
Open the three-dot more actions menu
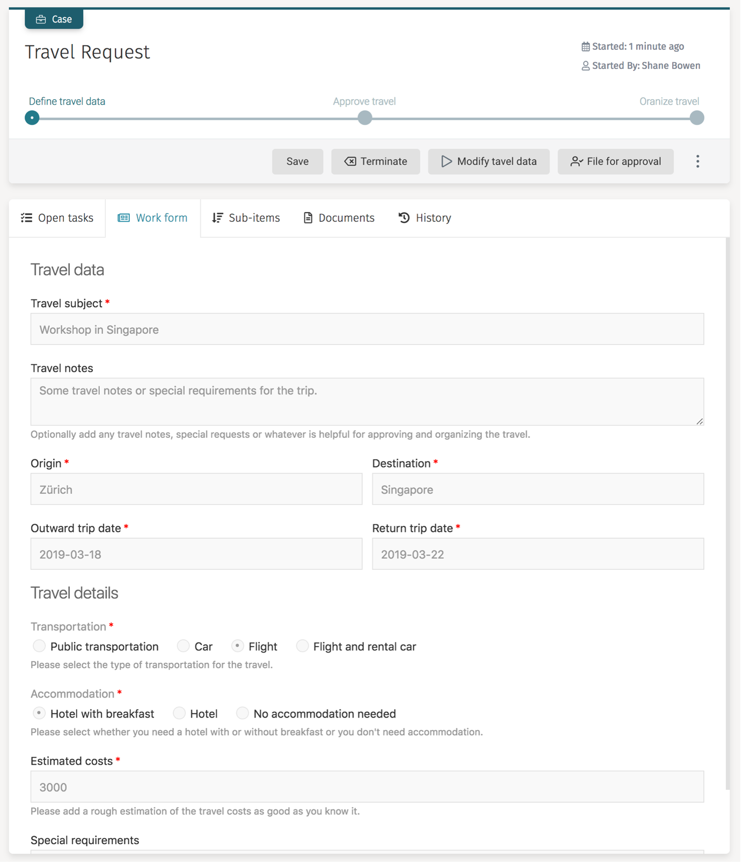click(x=697, y=162)
